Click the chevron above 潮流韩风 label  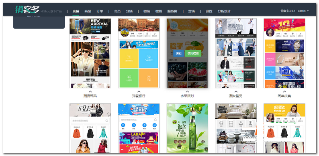(90, 91)
